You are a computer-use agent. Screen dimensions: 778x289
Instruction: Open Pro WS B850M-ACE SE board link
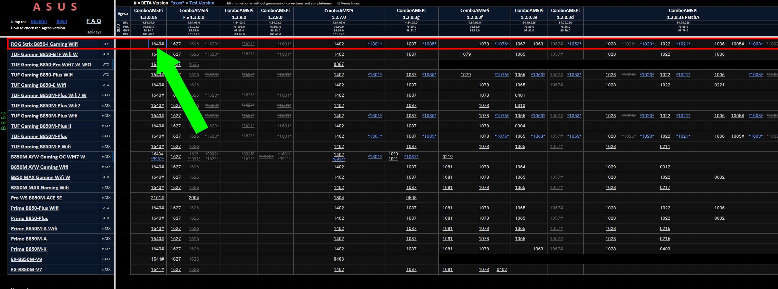point(36,198)
